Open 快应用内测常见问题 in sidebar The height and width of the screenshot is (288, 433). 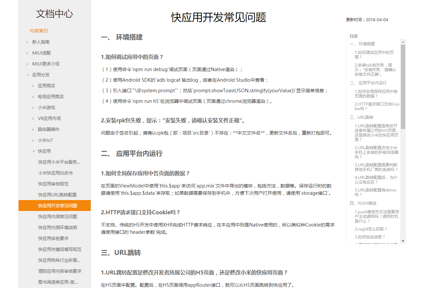(58, 217)
